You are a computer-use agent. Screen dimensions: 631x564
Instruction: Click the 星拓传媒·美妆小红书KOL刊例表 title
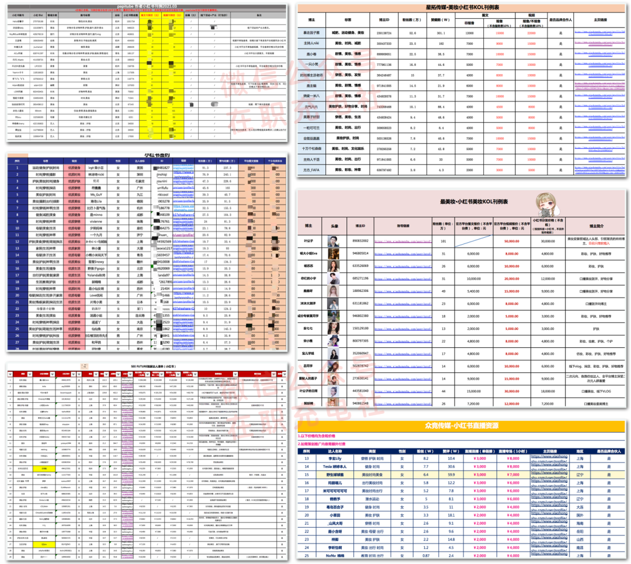[x=462, y=7]
